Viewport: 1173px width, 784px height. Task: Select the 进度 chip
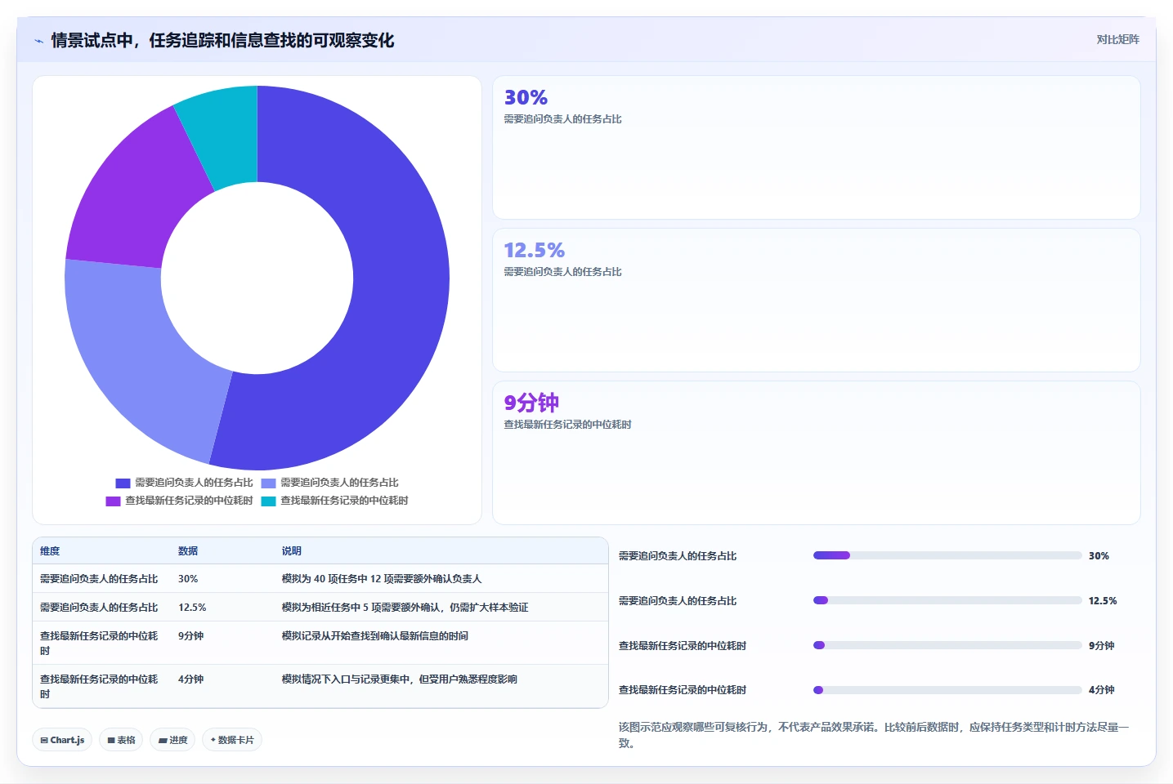pyautogui.click(x=172, y=740)
